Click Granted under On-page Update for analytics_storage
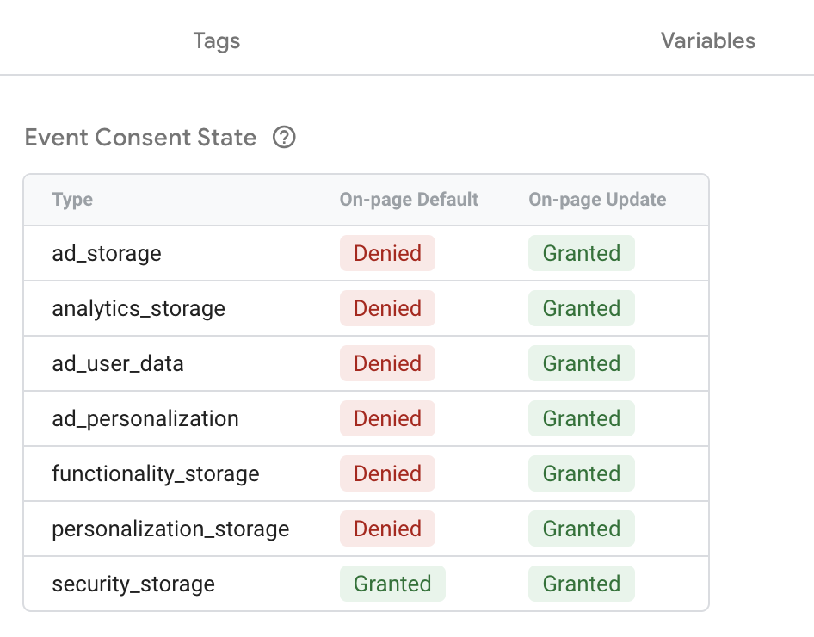This screenshot has width=814, height=637. click(582, 308)
